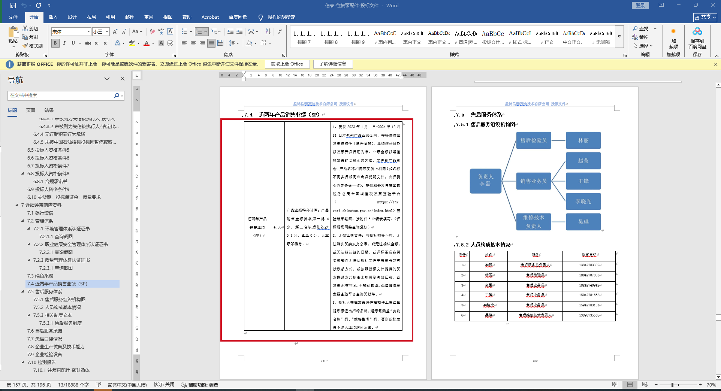Click the 了解详细信息 button
The width and height of the screenshot is (721, 391).
[333, 64]
